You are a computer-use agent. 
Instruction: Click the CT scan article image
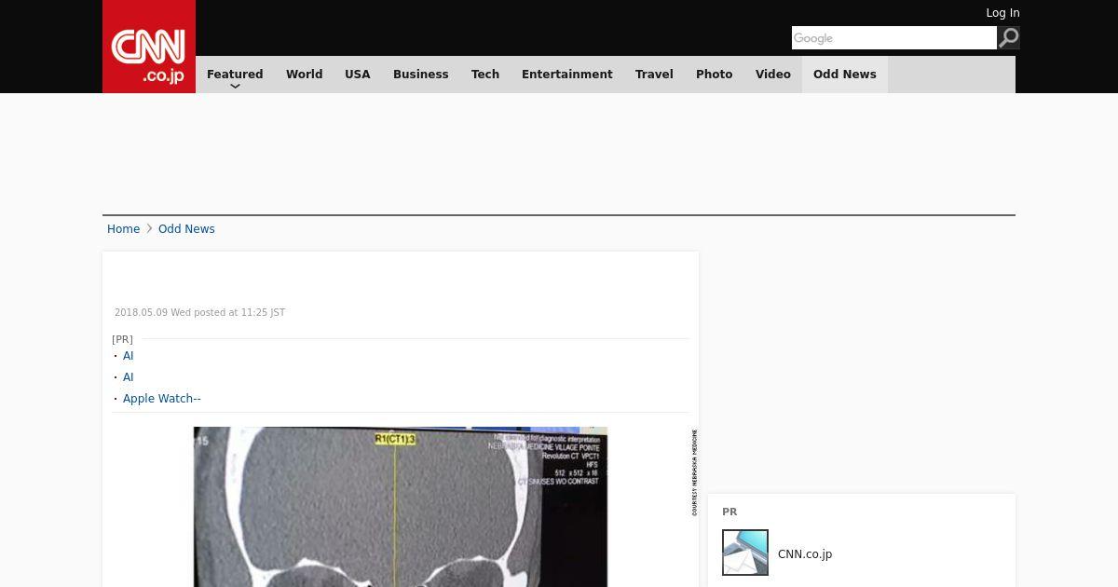click(401, 507)
